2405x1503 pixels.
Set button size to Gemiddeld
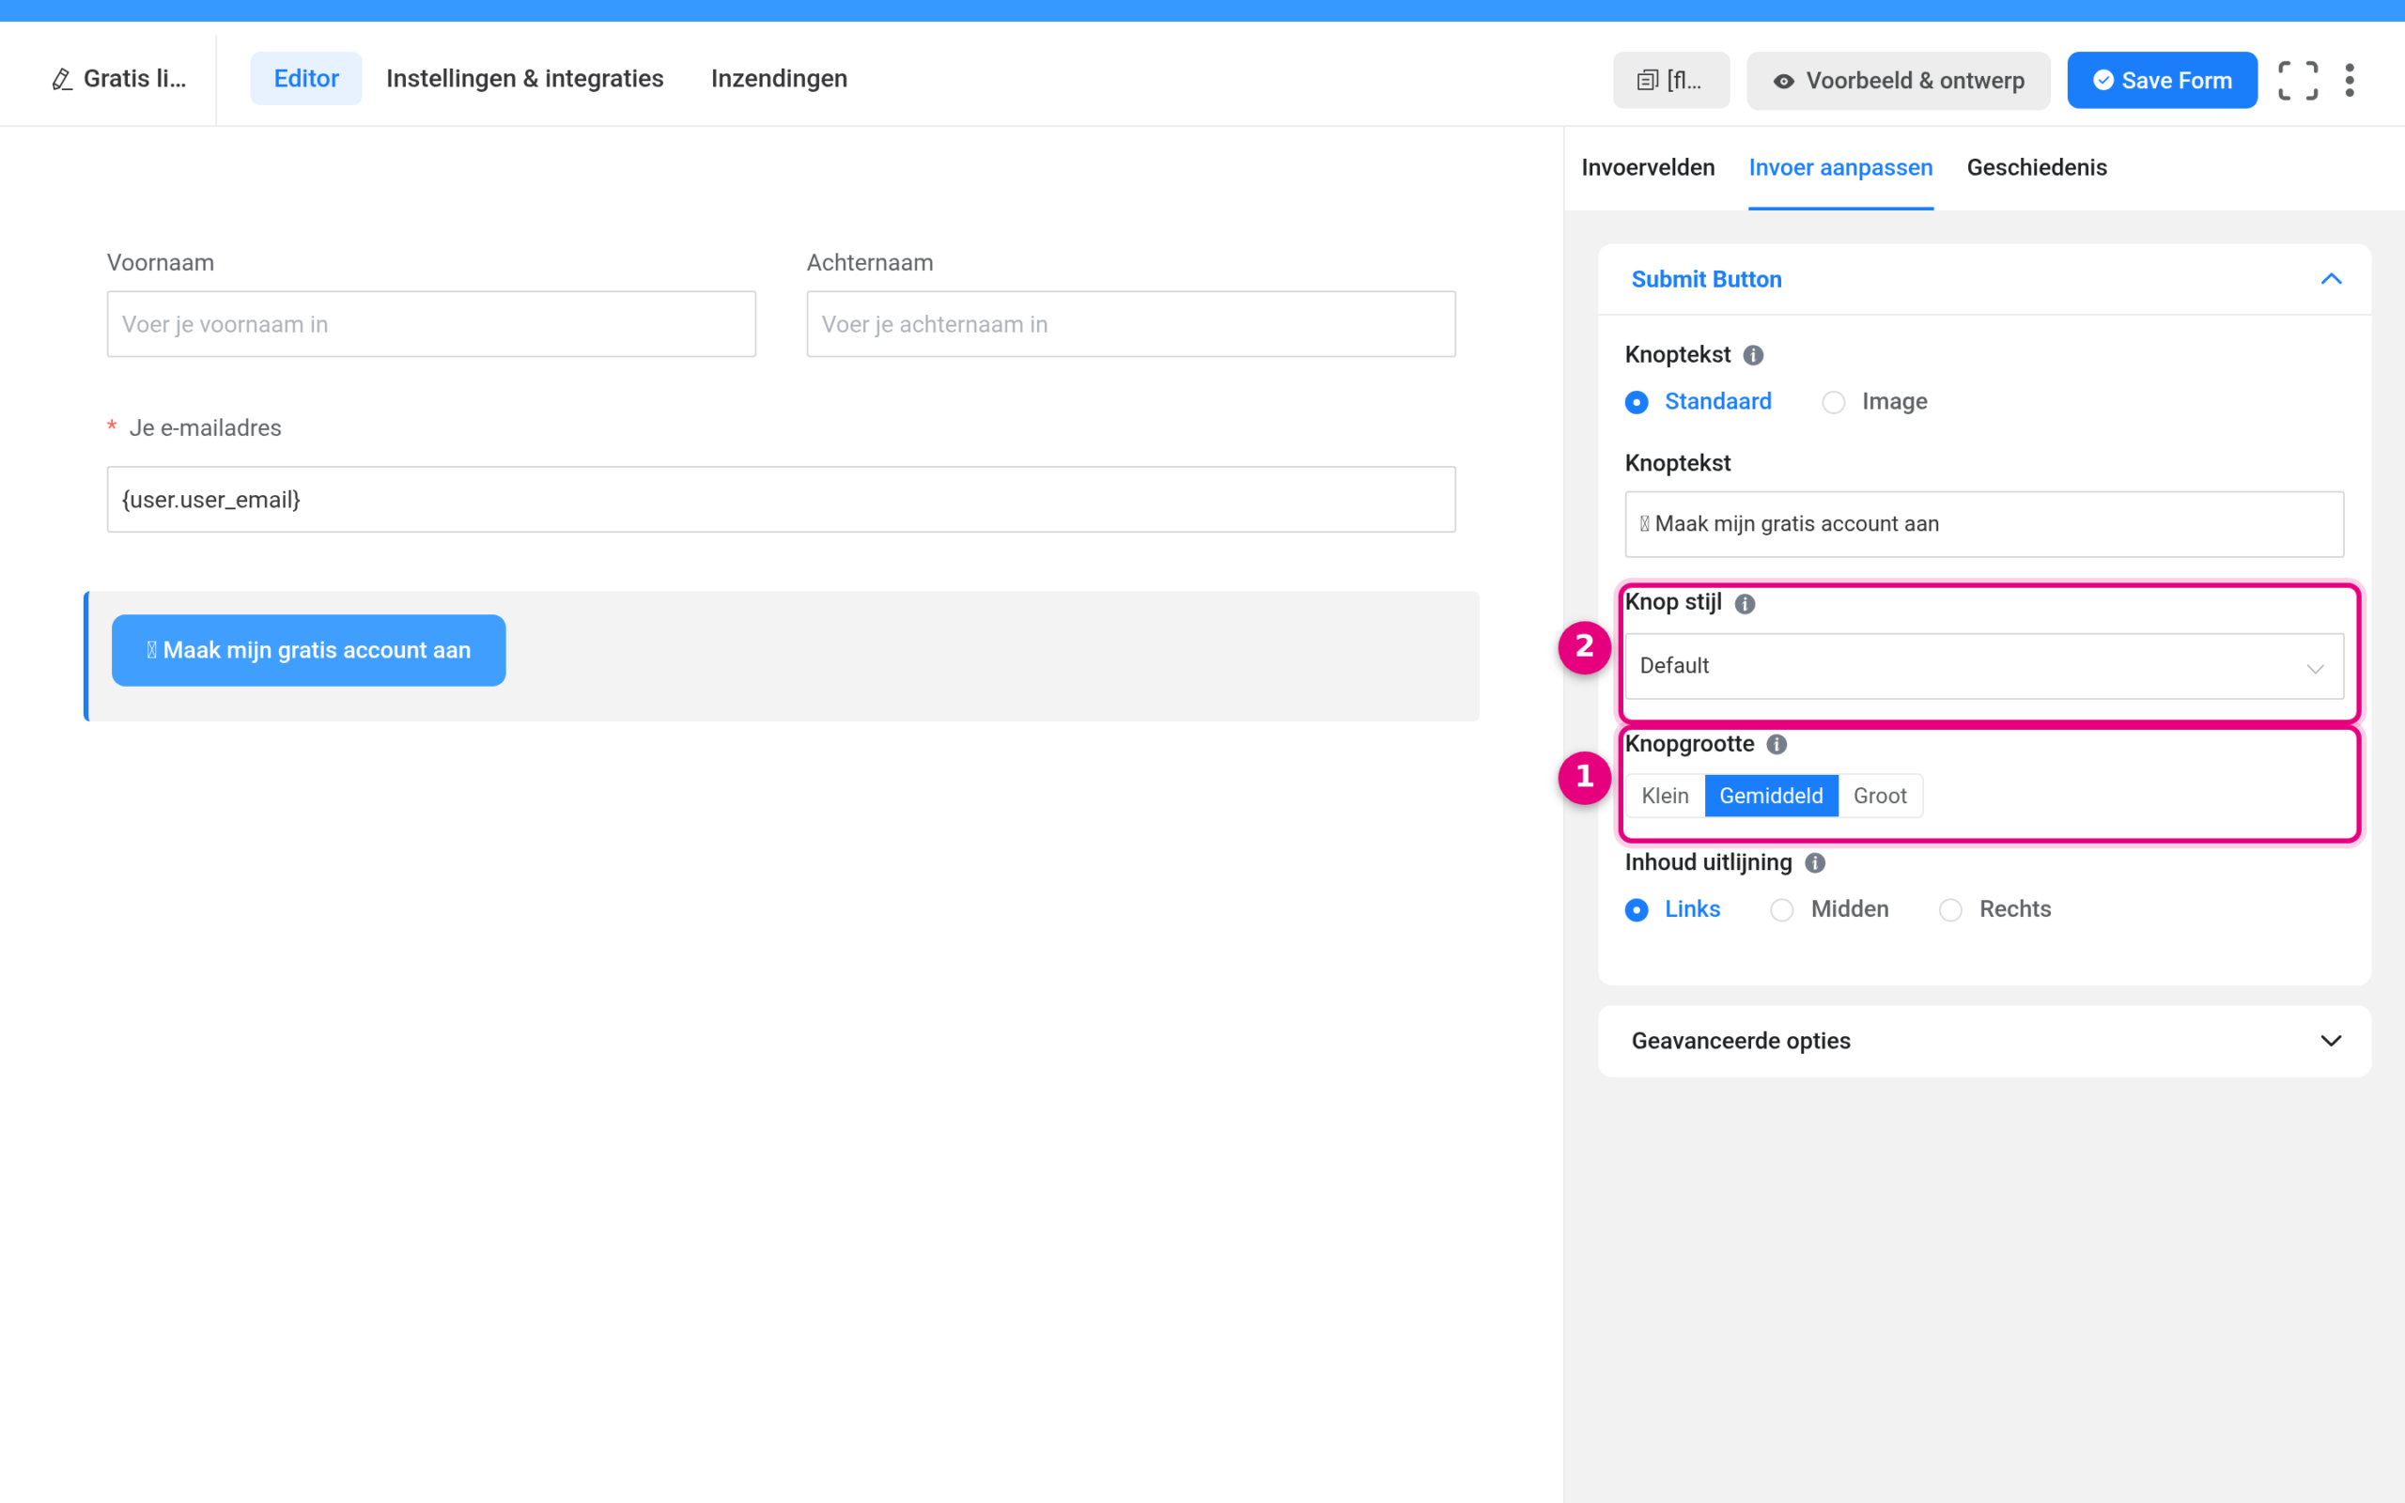tap(1771, 796)
